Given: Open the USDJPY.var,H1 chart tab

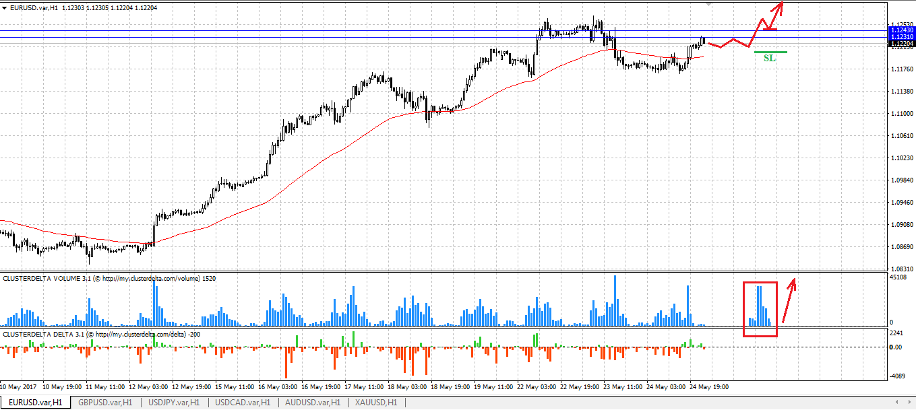Looking at the screenshot, I should (x=173, y=403).
